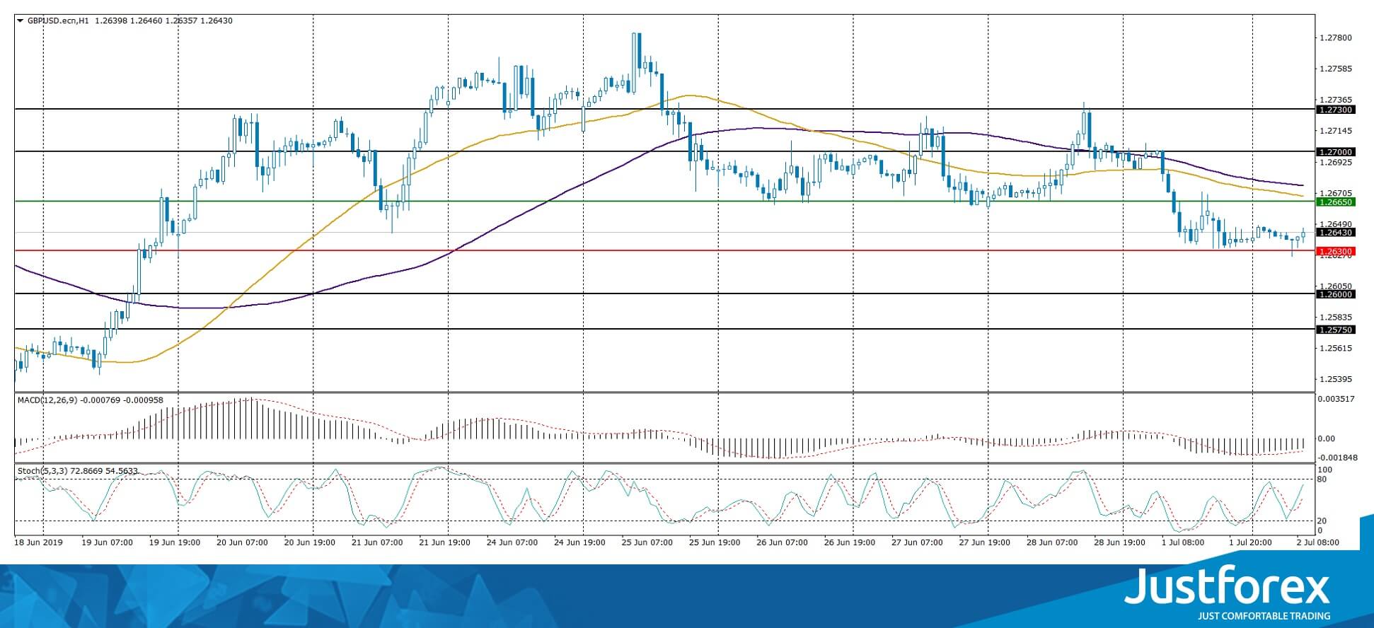
Task: Click the 2 Jul 08:00 time label
Action: [1317, 542]
